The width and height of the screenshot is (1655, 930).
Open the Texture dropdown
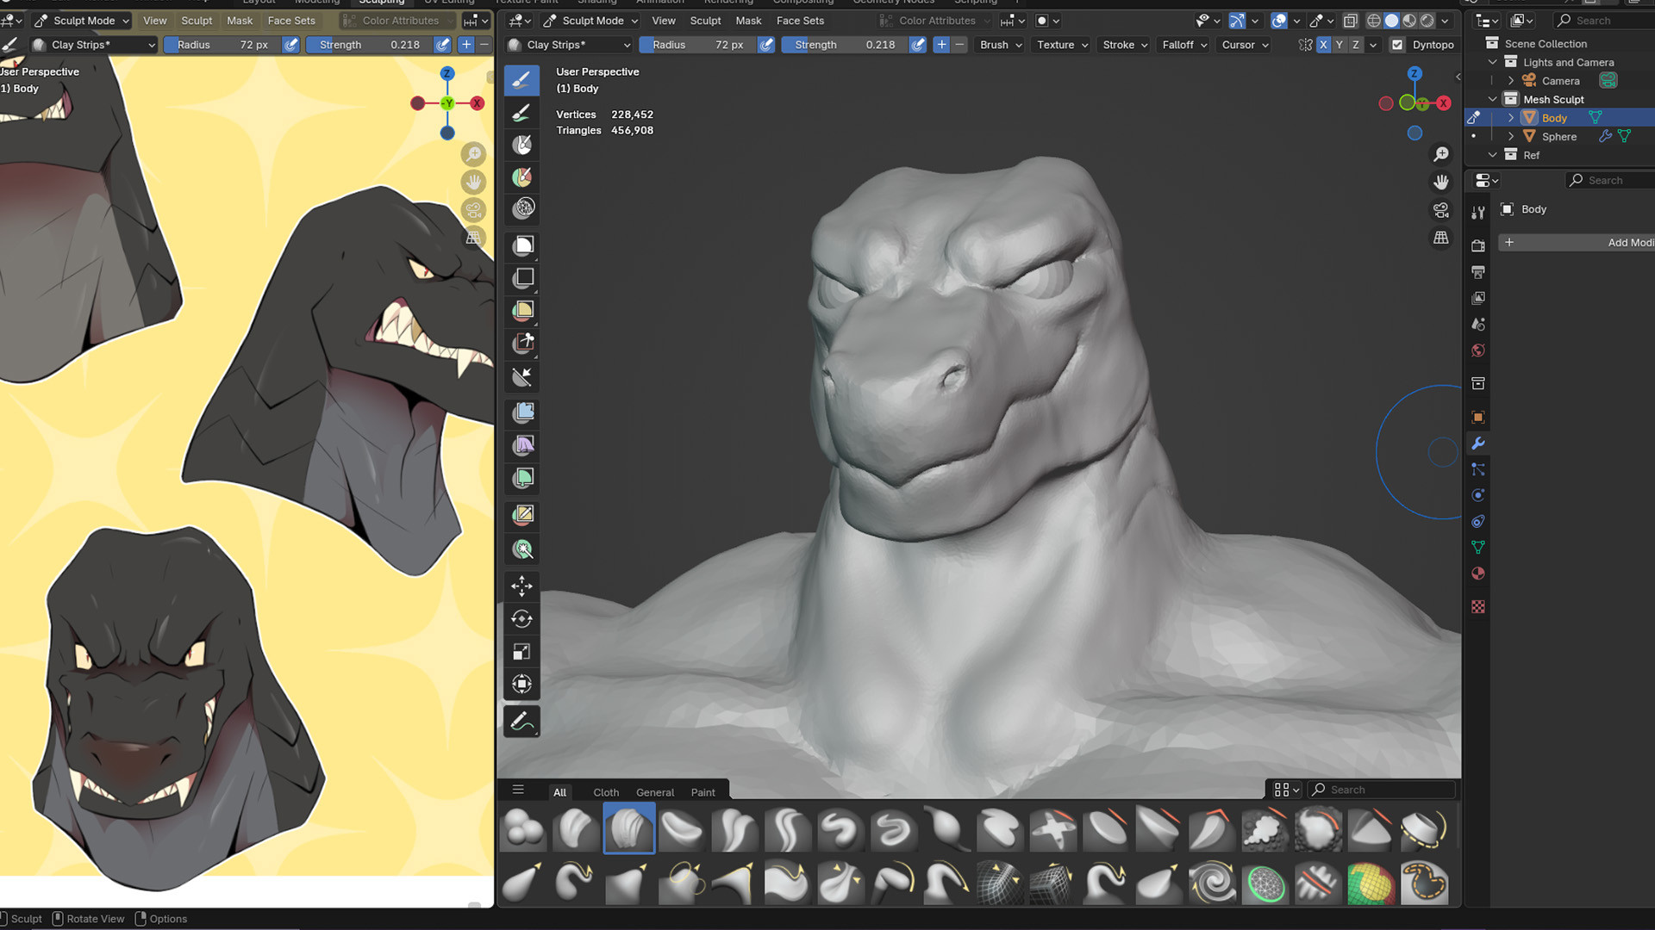(x=1062, y=45)
